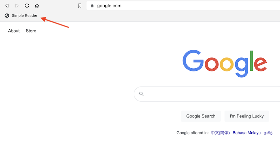Image resolution: width=280 pixels, height=159 pixels.
Task: Reload the current page
Action: (27, 6)
